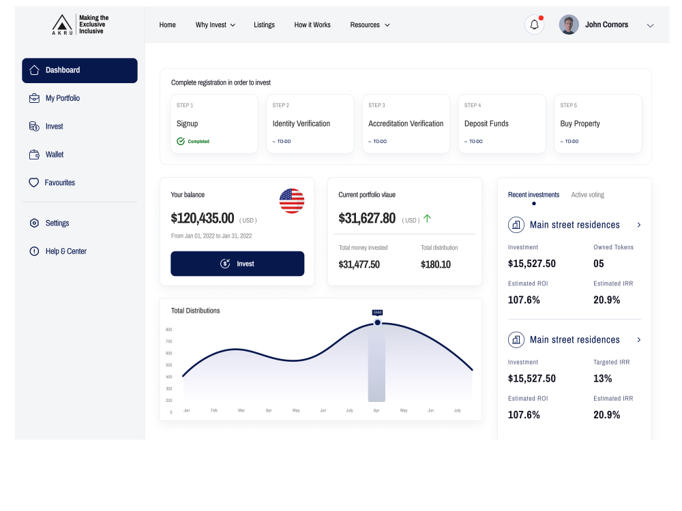The width and height of the screenshot is (682, 511).
Task: Expand the Why Invest dropdown
Action: pos(215,25)
